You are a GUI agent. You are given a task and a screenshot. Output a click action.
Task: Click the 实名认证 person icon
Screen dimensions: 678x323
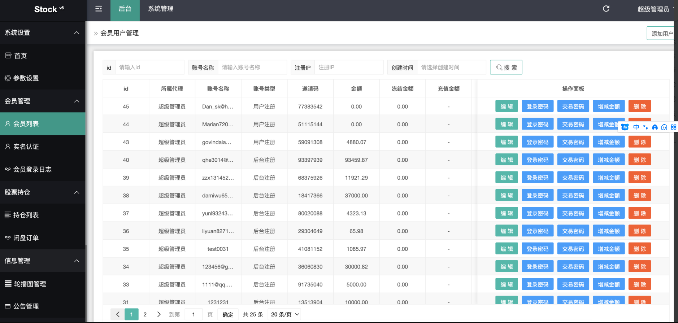tap(8, 146)
